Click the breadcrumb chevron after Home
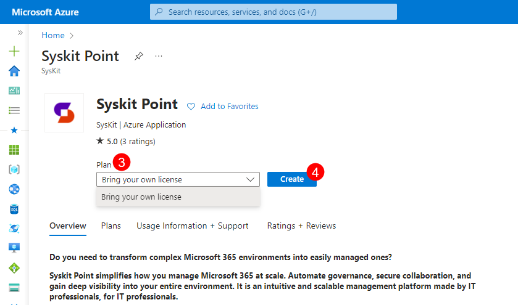 [72, 36]
